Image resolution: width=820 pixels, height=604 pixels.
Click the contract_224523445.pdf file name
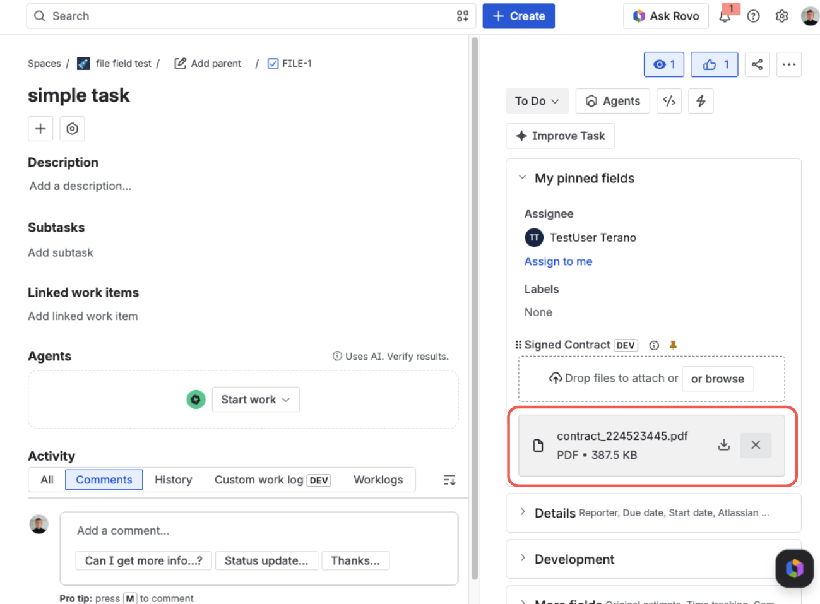click(x=622, y=436)
